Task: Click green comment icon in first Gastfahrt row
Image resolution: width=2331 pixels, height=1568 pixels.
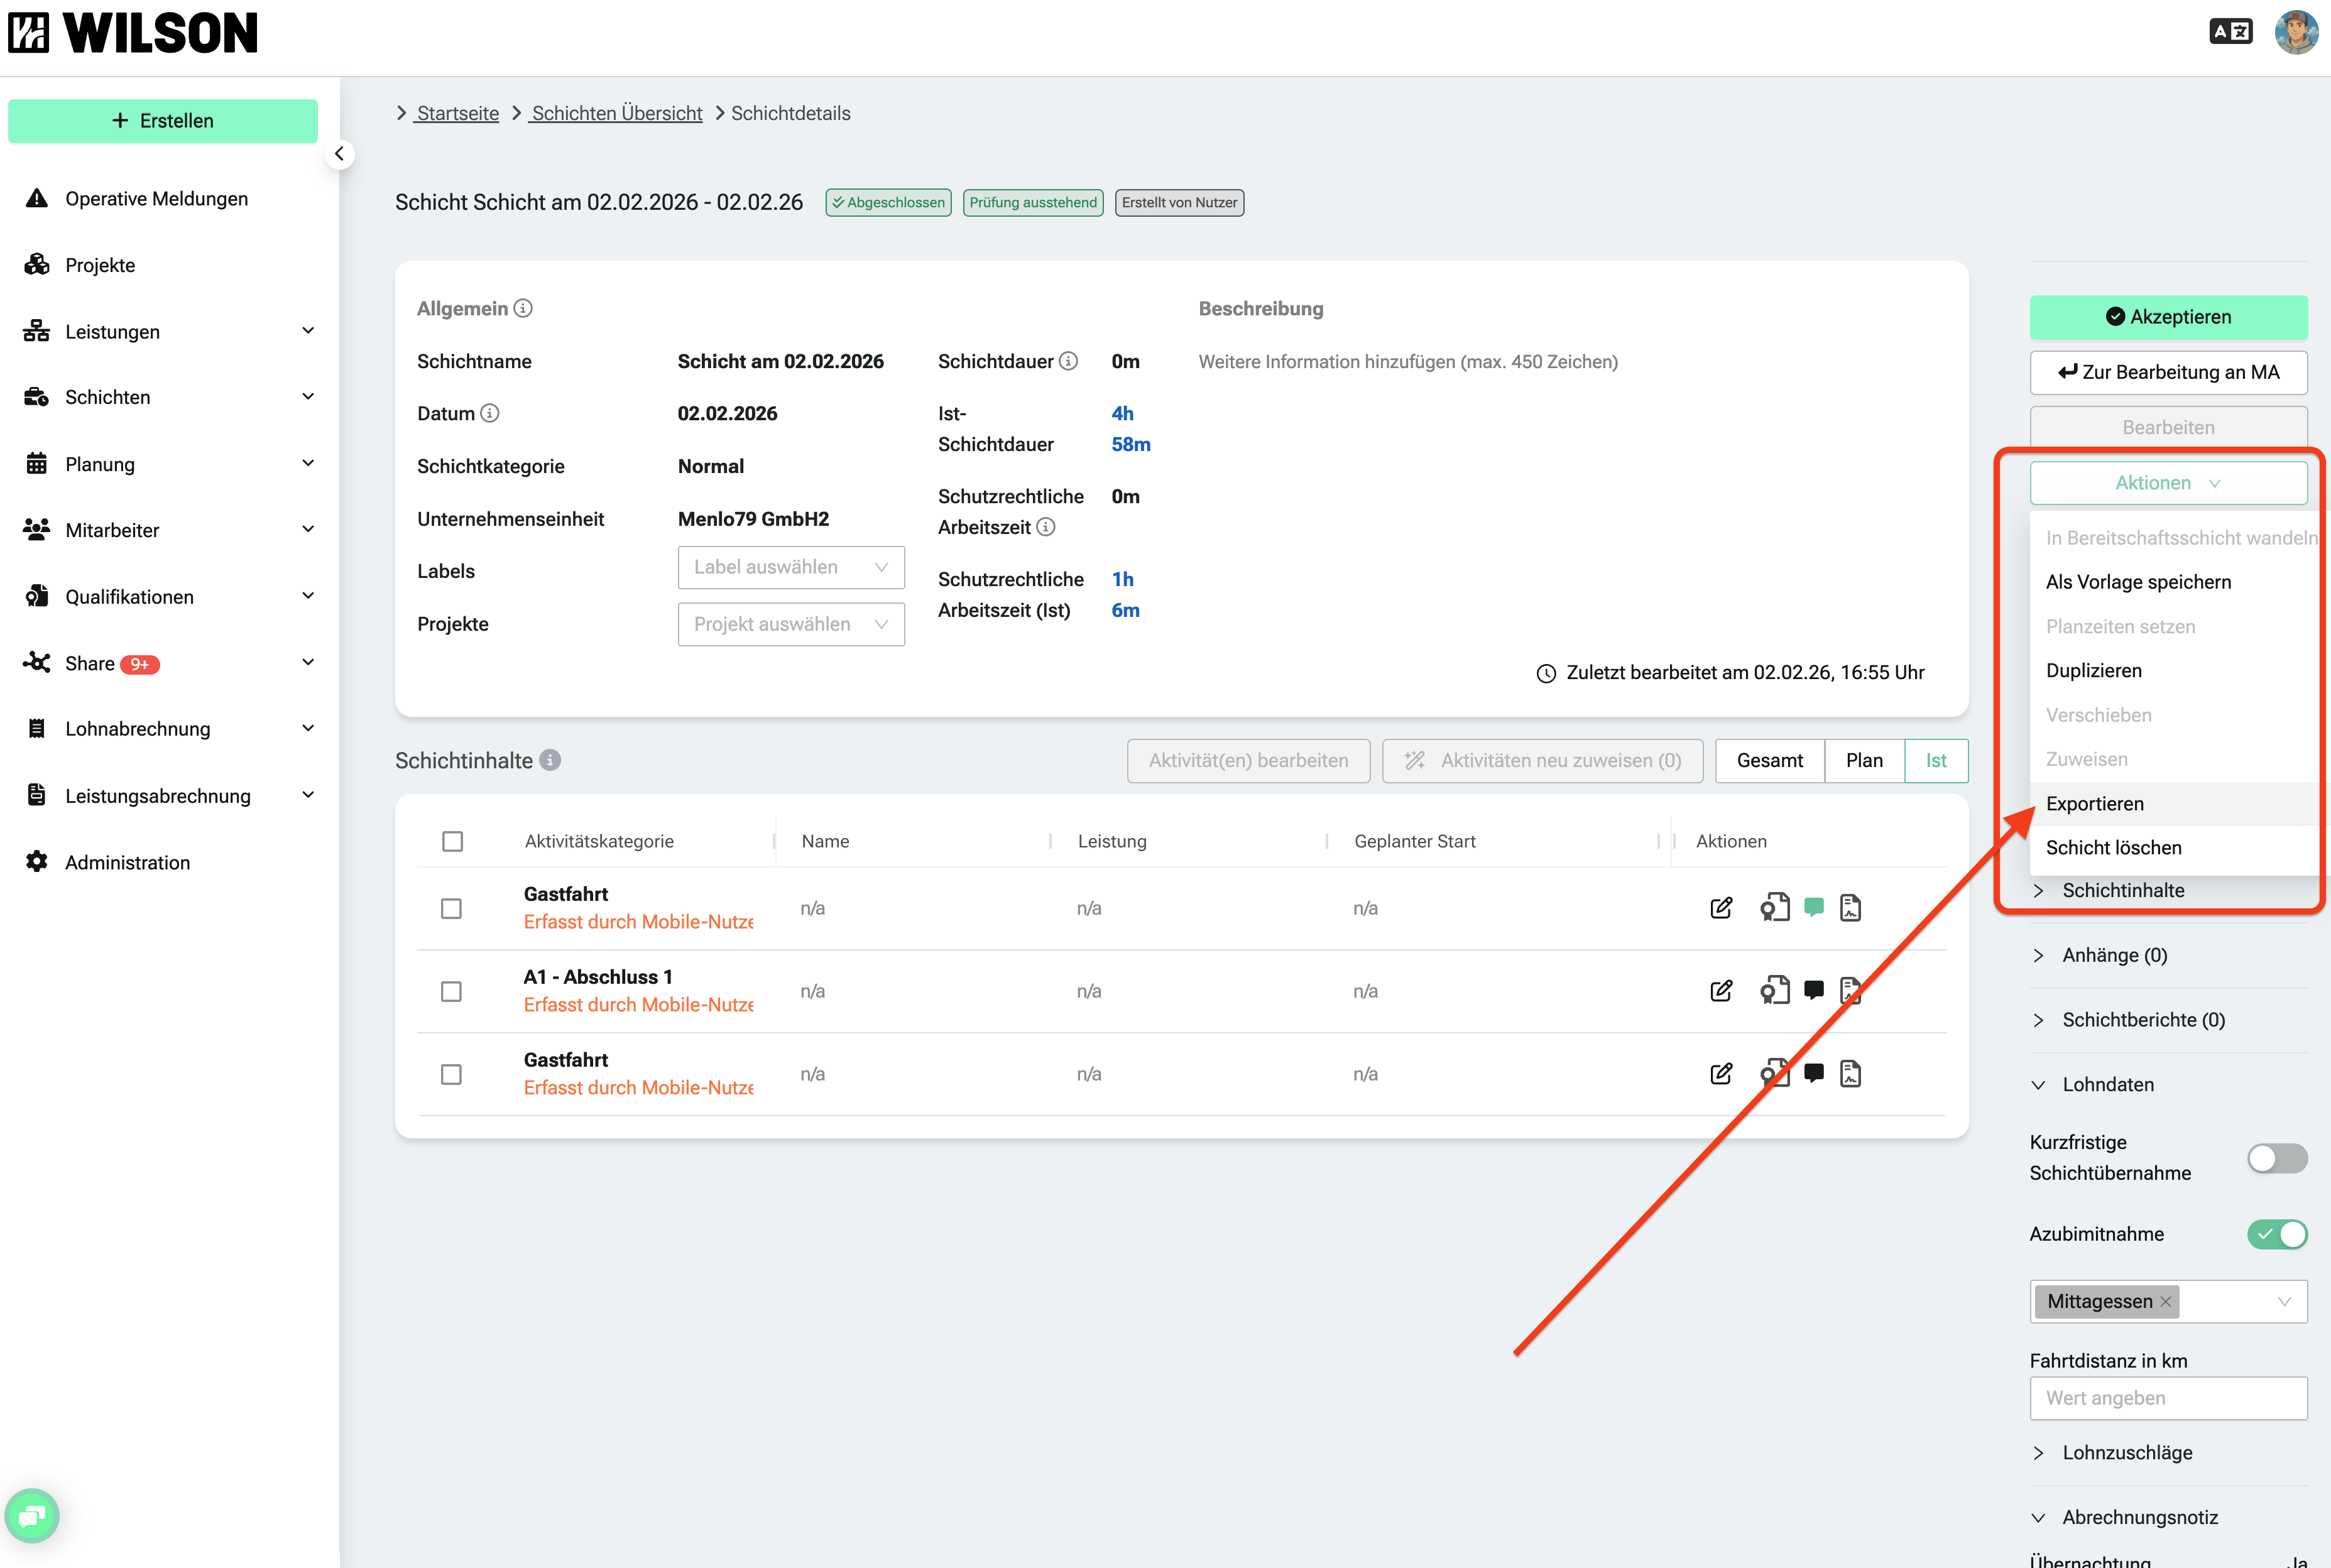Action: (x=1813, y=907)
